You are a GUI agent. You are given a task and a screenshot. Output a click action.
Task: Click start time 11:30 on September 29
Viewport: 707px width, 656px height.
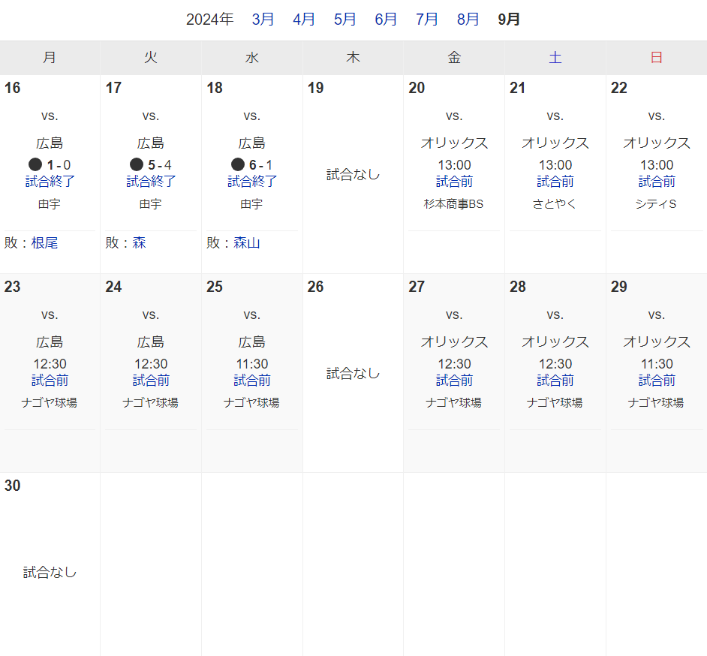[657, 364]
